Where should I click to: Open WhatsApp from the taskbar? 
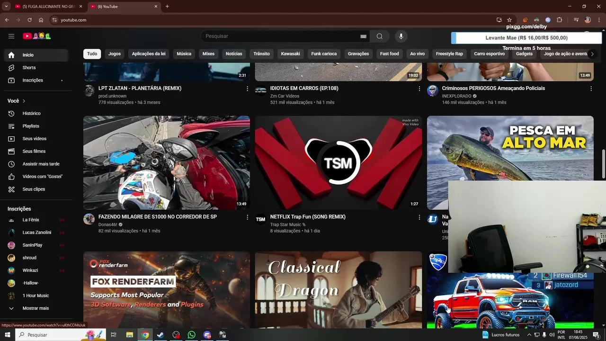click(x=191, y=335)
